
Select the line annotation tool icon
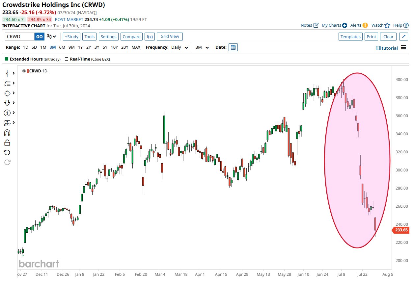tap(7, 83)
